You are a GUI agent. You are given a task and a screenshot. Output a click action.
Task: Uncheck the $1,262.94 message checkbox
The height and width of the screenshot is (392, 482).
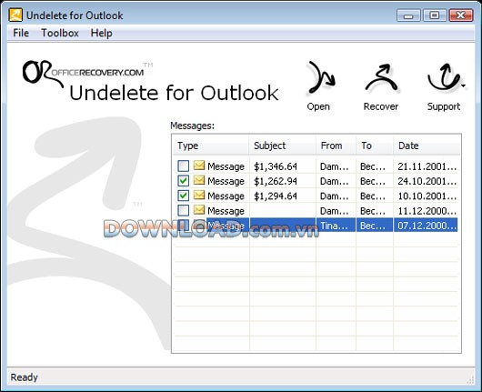pos(183,181)
